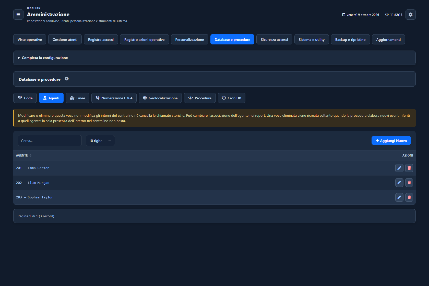The height and width of the screenshot is (286, 429).
Task: Open the Linee sub-tab
Action: point(77,98)
